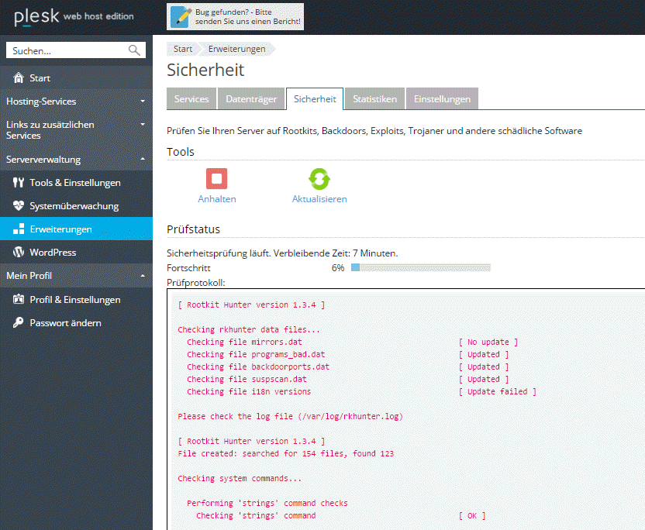Open Profil & Einstellungen in sidebar
This screenshot has width=645, height=530.
(76, 299)
